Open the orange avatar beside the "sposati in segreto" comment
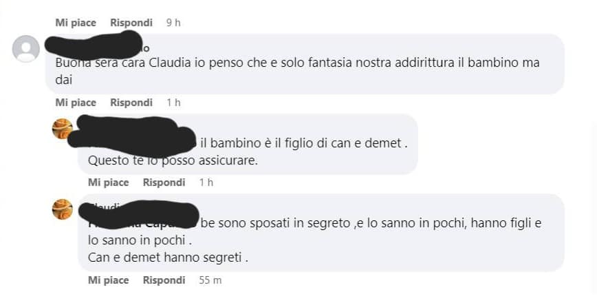The height and width of the screenshot is (303, 597). click(63, 209)
